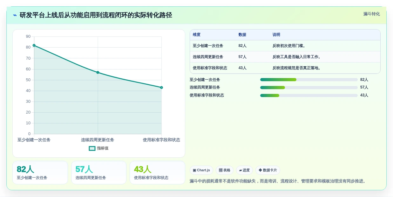393x197 pixels.
Task: Select the 数据卡片 chip
Action: click(268, 170)
